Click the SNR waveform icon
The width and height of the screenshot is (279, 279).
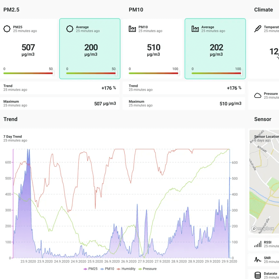pyautogui.click(x=258, y=260)
